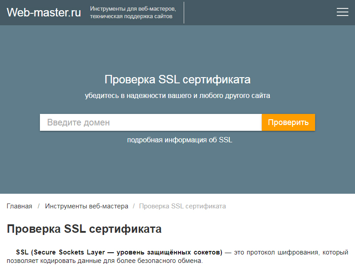355x266 pixels.
Task: Navigate to Главная via the breadcrumb
Action: [20, 206]
